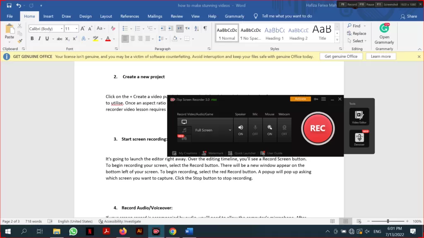The height and width of the screenshot is (238, 424).
Task: Align paragraph text left
Action: pos(125,38)
